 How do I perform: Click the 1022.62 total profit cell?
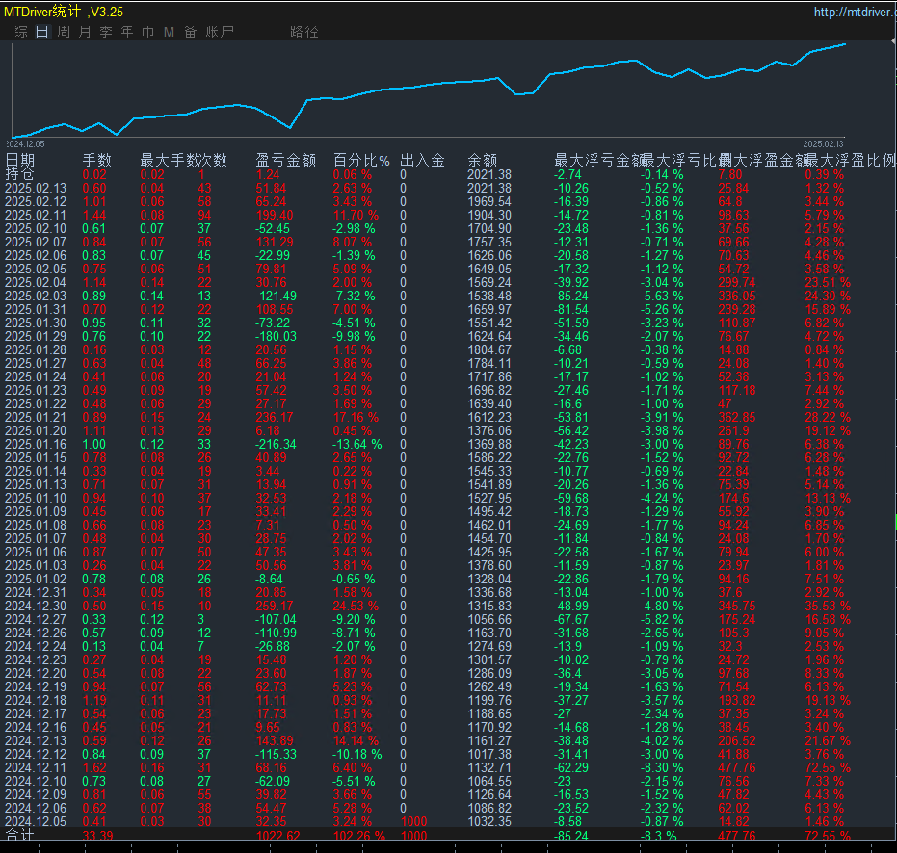click(278, 836)
